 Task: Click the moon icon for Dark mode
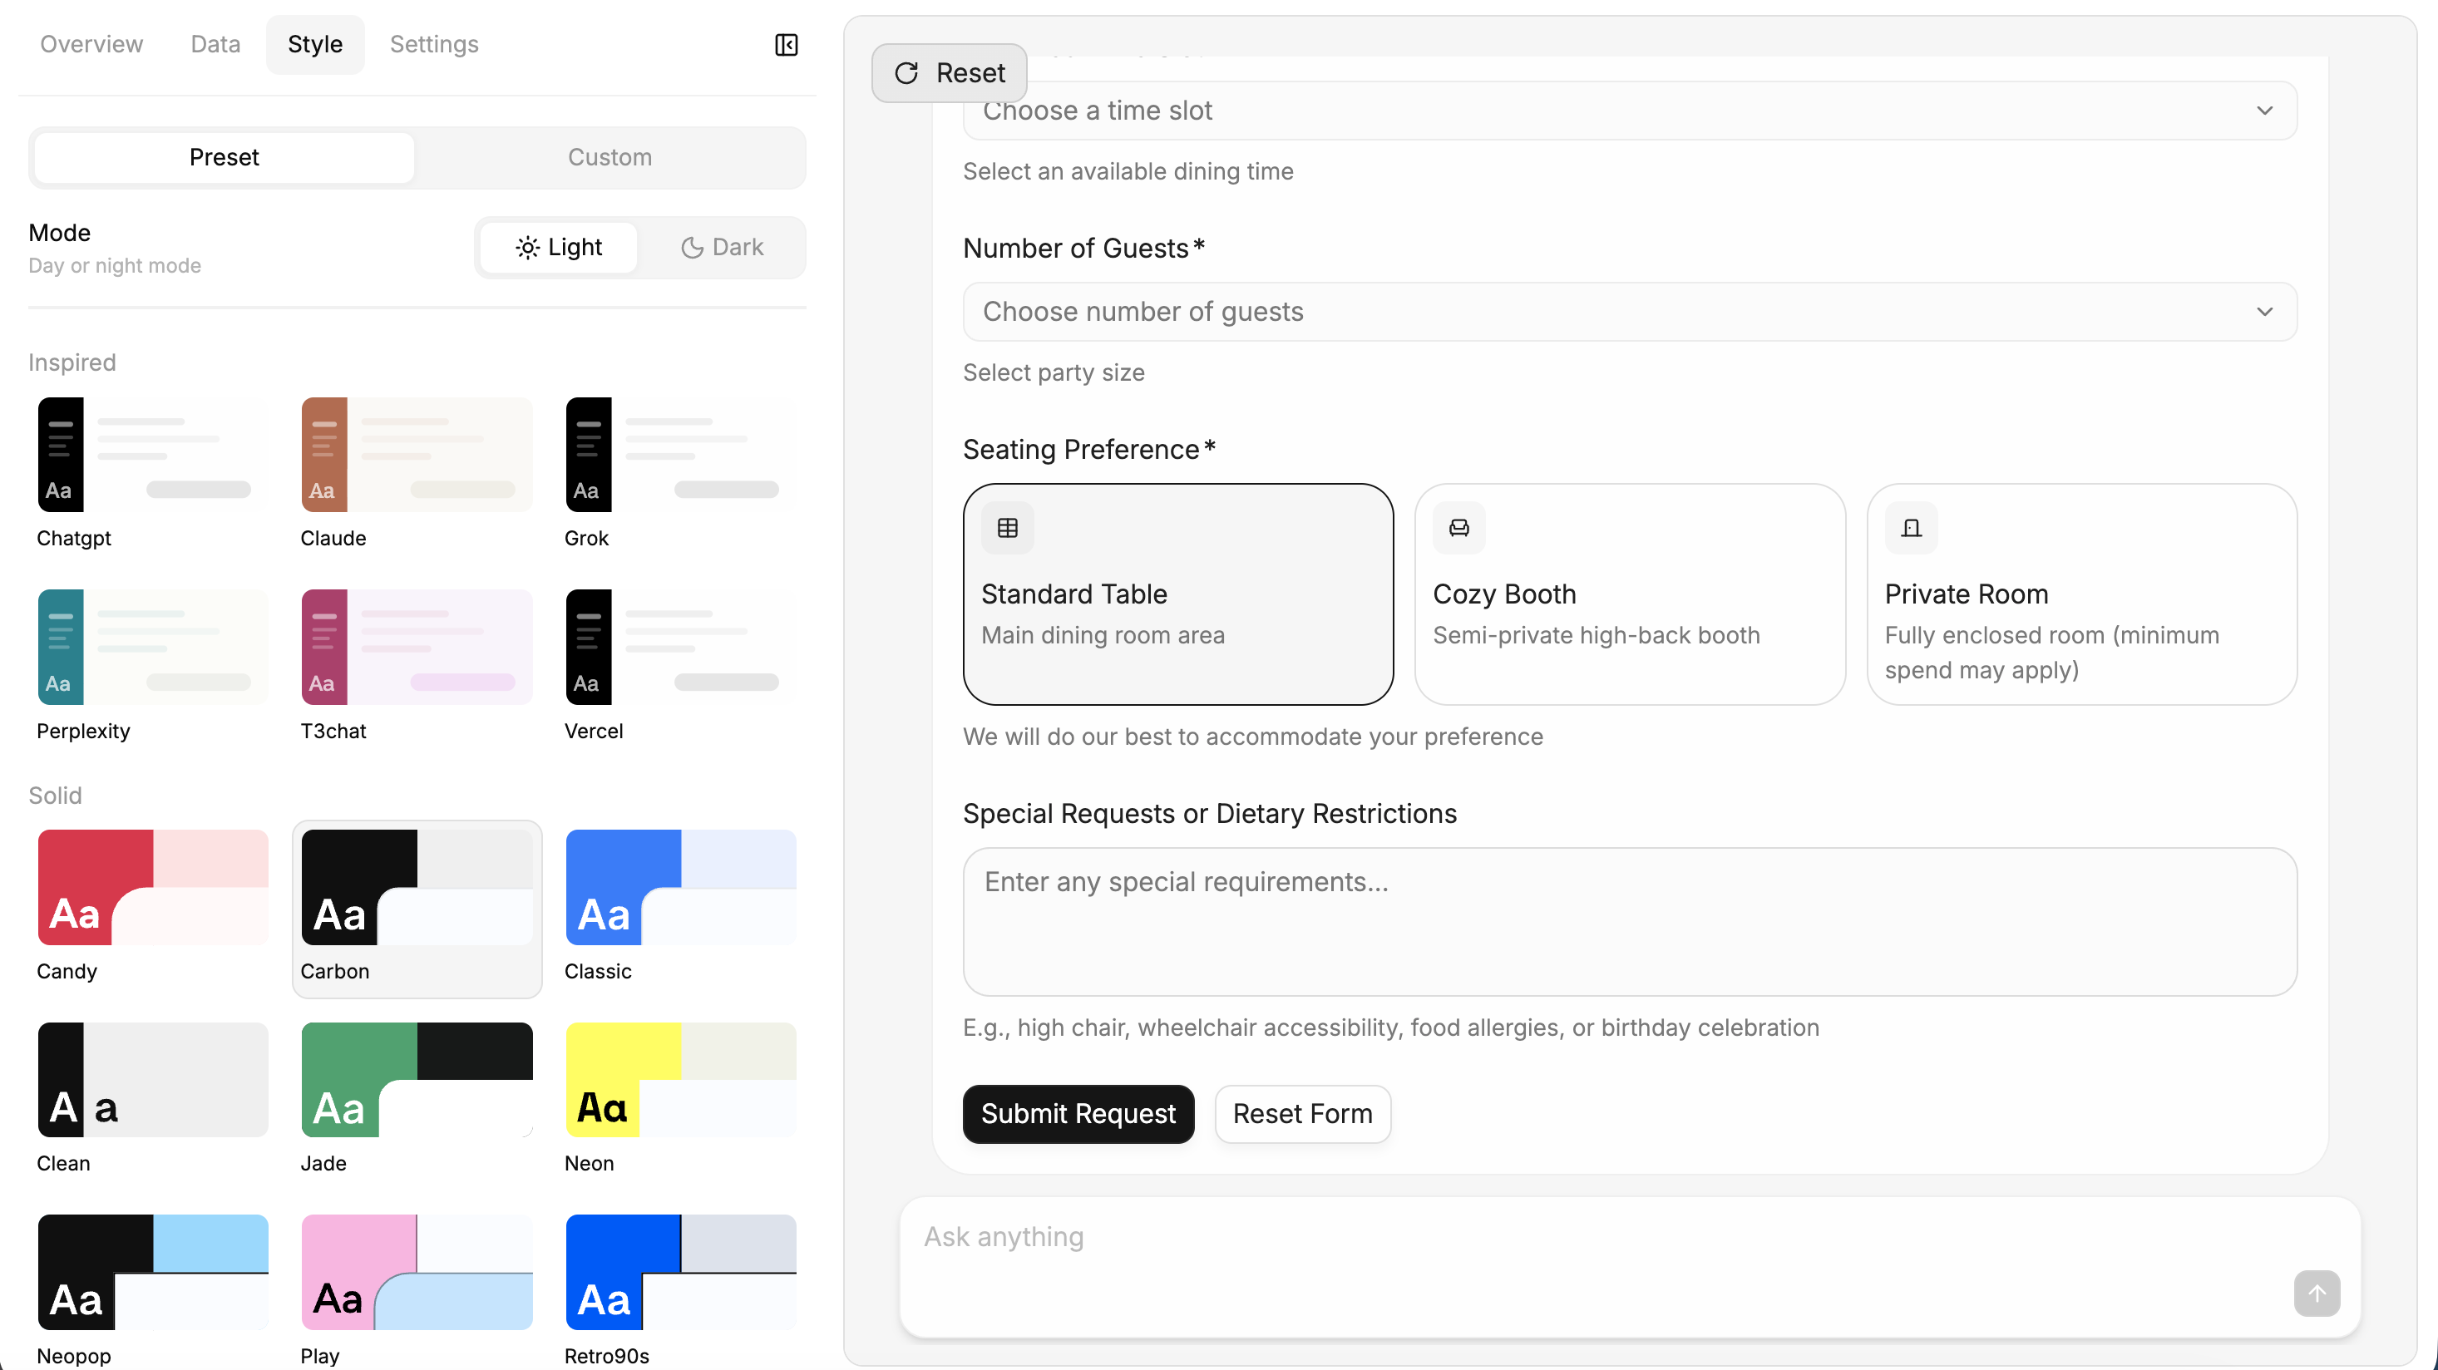(692, 247)
